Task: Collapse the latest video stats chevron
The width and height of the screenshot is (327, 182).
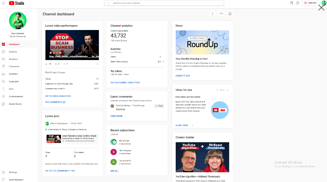Action: (97, 64)
